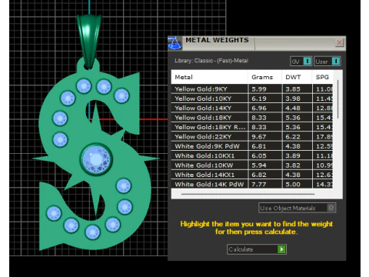Screen dimensions: 369x277
Task: Click the 6.22 DWT value
Action: tap(293, 137)
